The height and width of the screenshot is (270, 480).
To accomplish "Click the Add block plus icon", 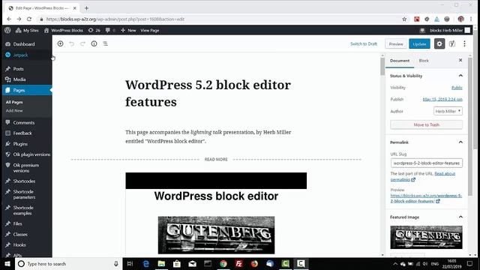I will pyautogui.click(x=60, y=43).
